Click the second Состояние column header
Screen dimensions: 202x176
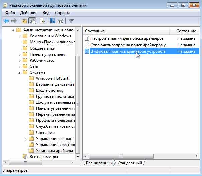click(x=186, y=31)
